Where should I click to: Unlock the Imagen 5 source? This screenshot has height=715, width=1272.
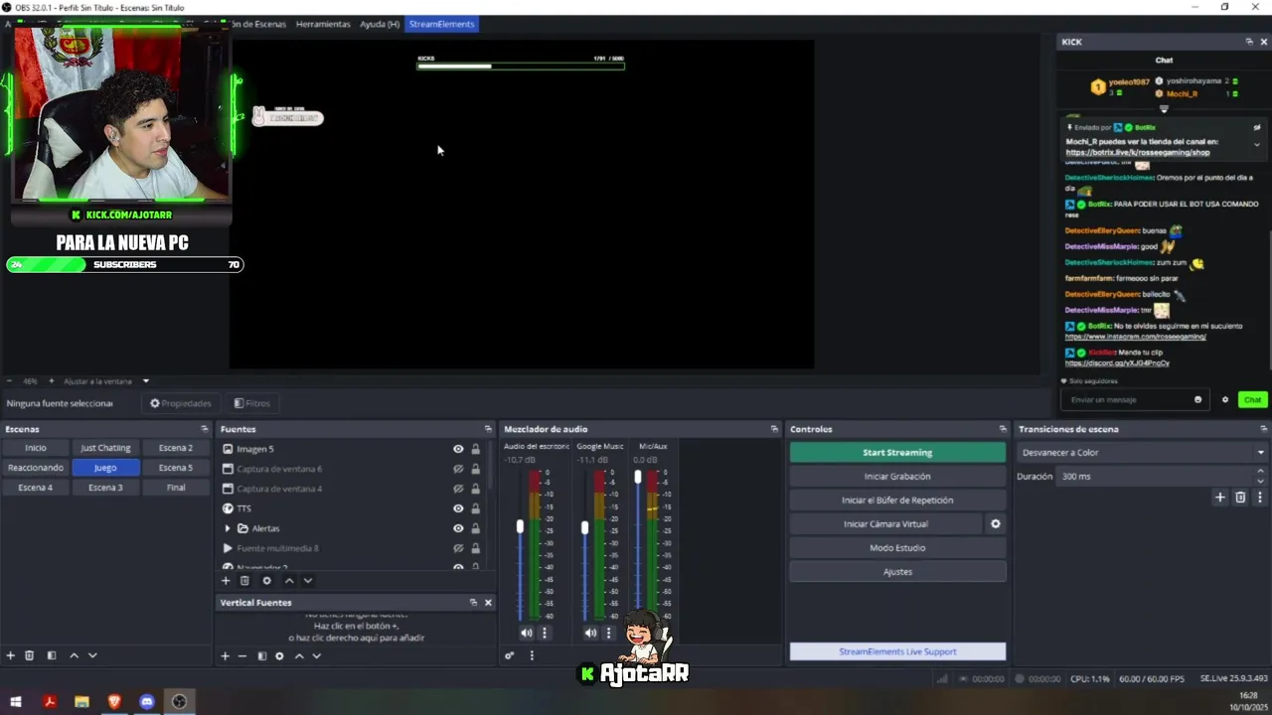pos(476,449)
